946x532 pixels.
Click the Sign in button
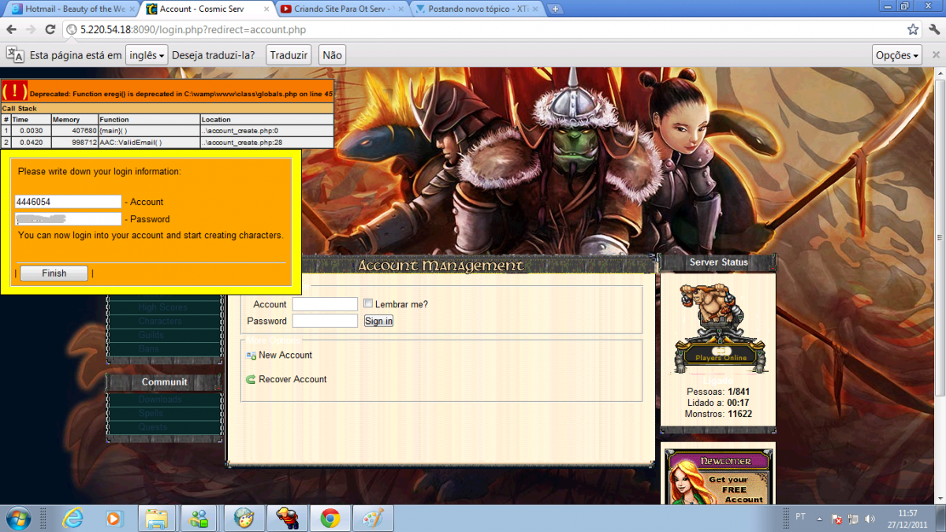[x=378, y=321]
